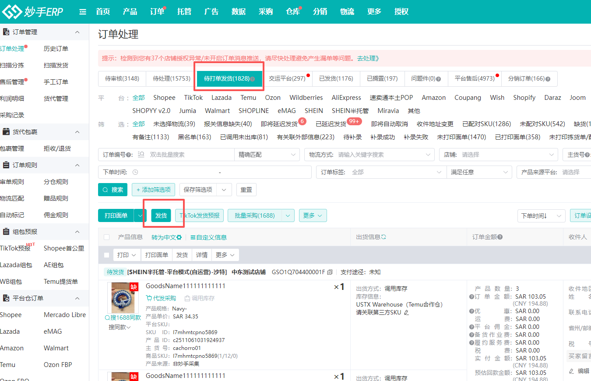Click the hamburger menu collapse icon
Screen dimensions: 591x381
pyautogui.click(x=83, y=12)
